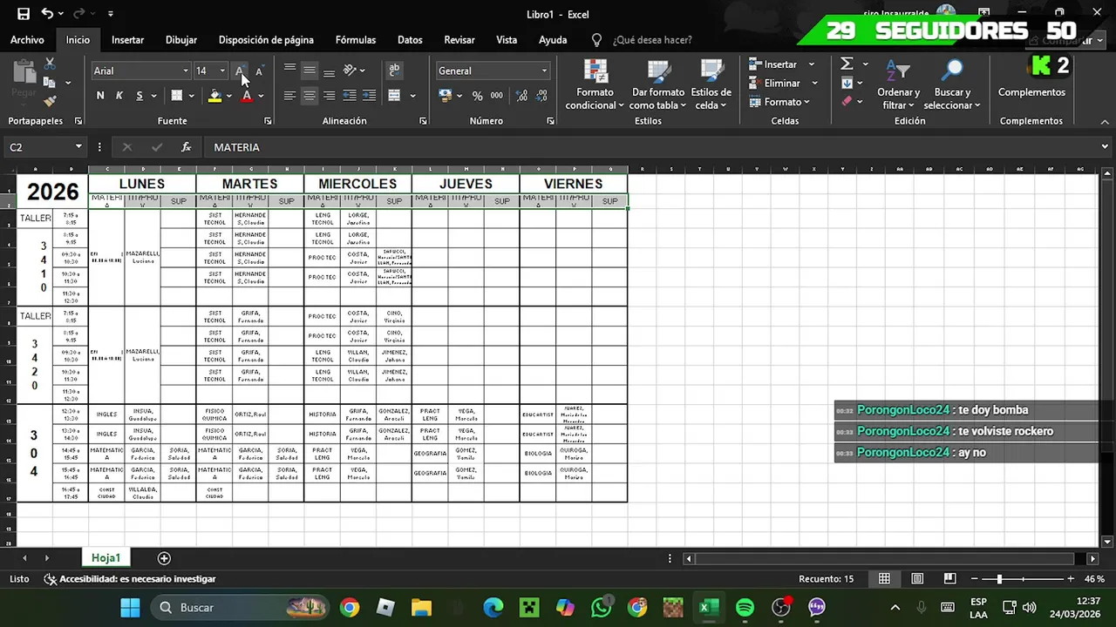
Task: Increase indent
Action: (369, 96)
